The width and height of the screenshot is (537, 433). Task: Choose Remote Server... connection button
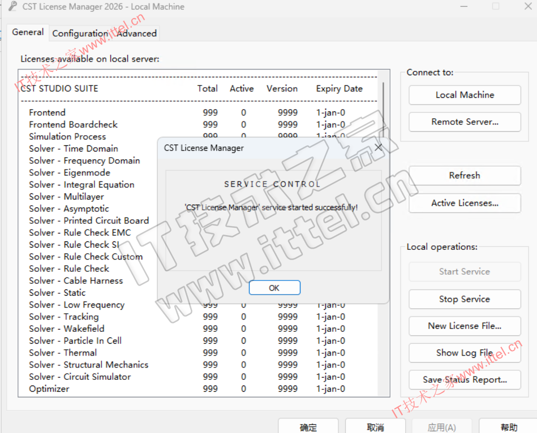click(464, 122)
